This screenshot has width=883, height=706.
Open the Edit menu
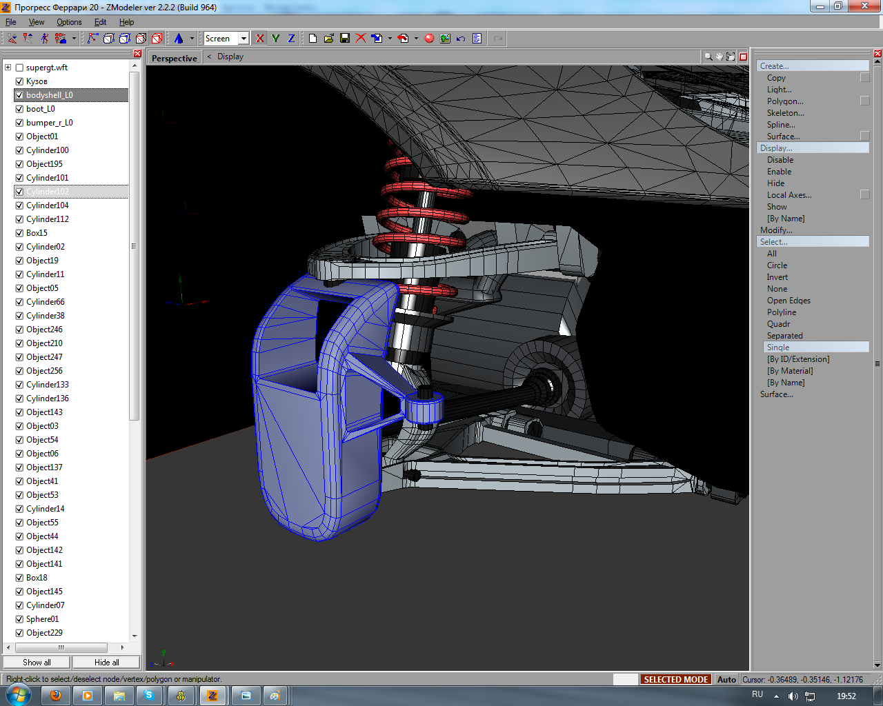(x=100, y=22)
